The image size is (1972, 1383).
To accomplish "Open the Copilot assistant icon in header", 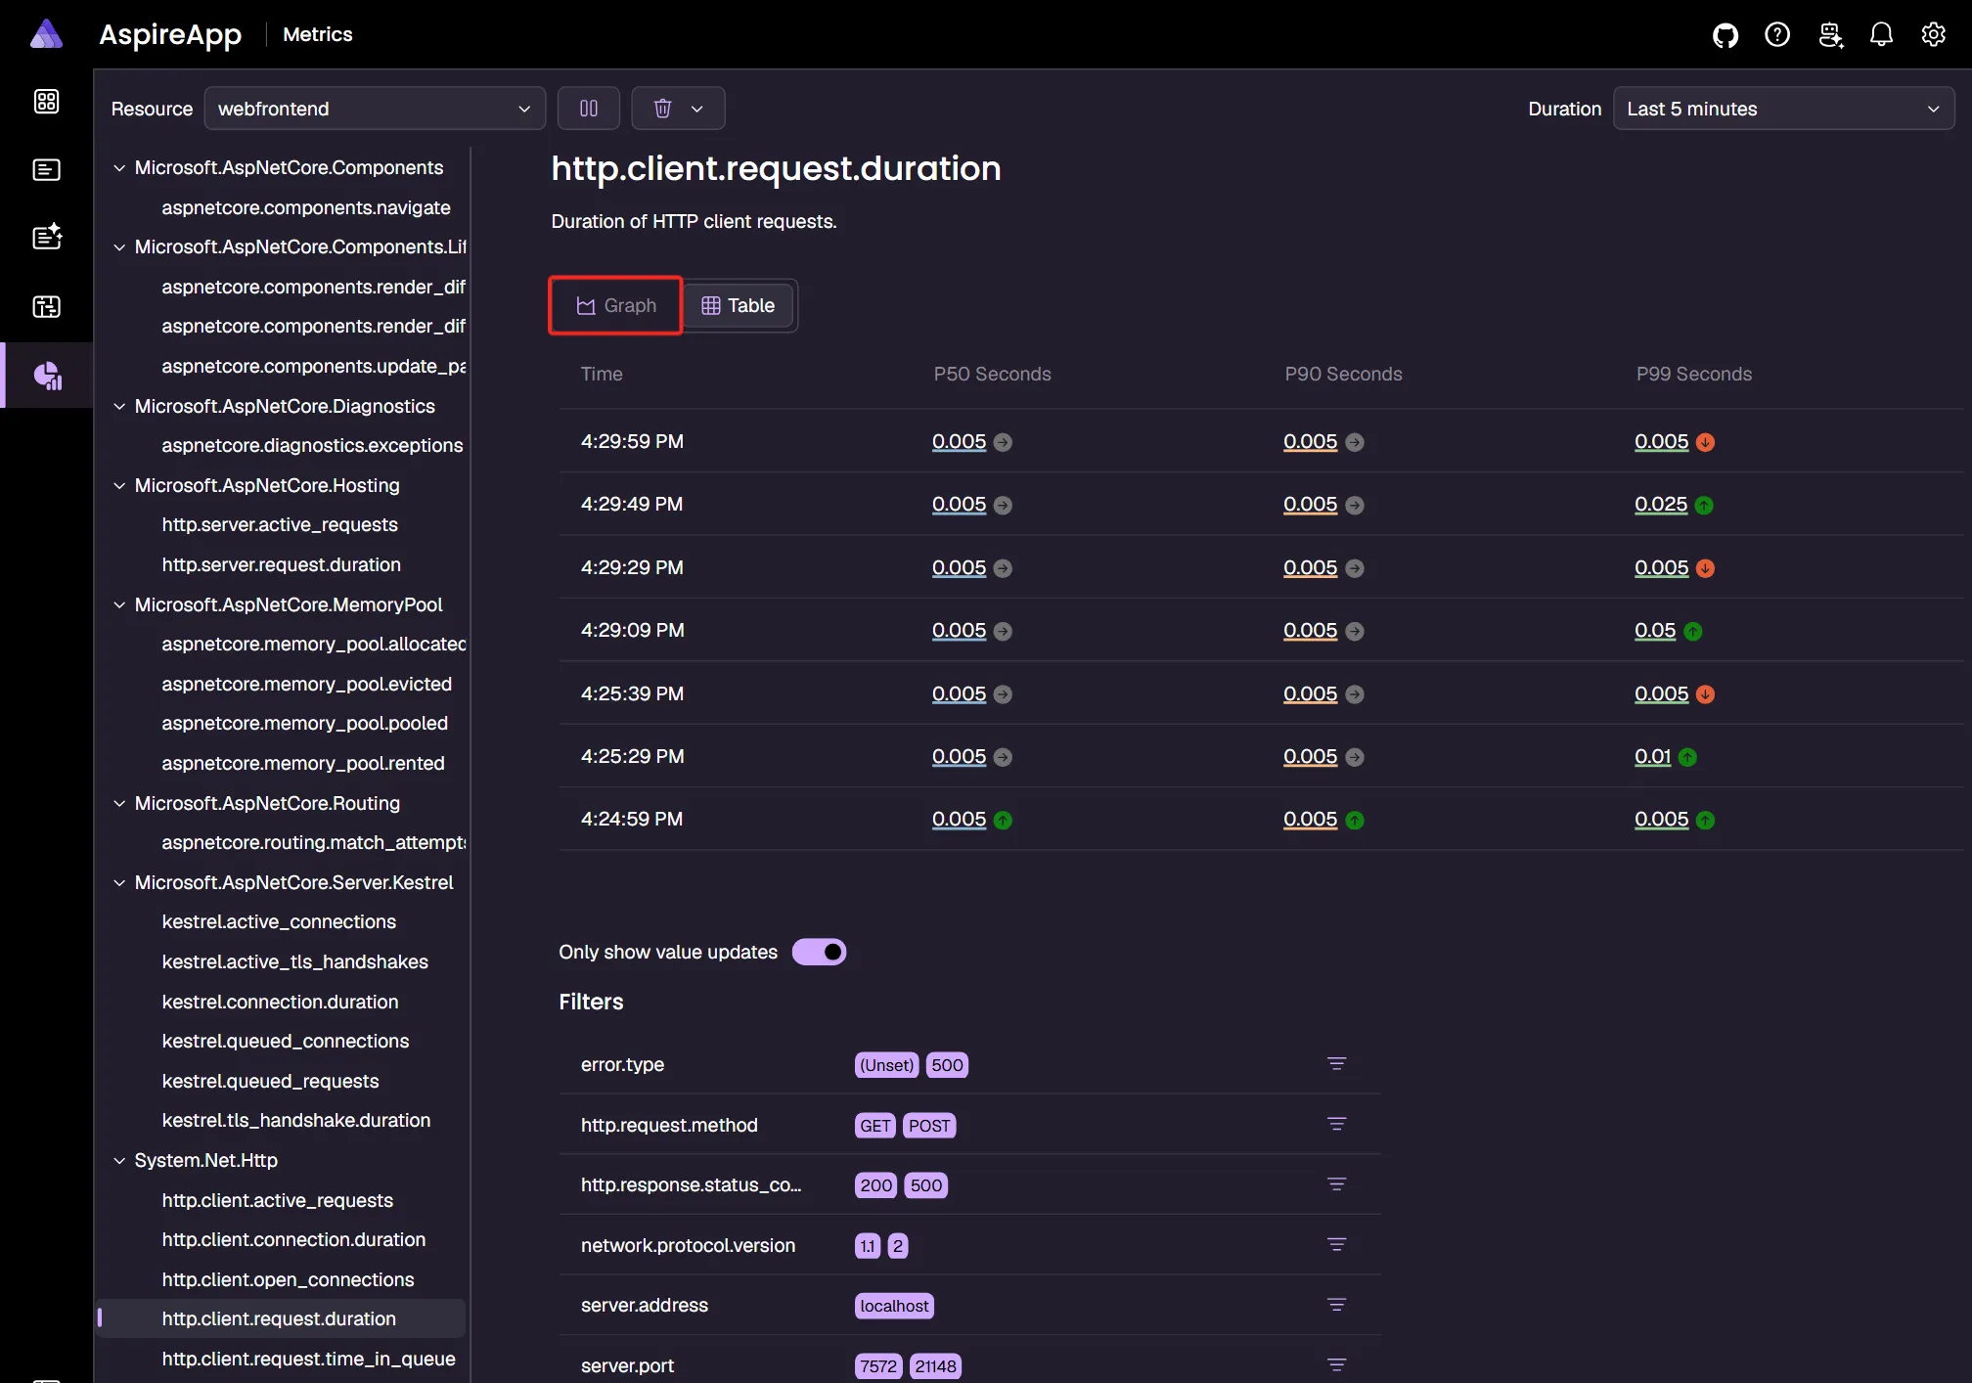I will click(x=1830, y=35).
